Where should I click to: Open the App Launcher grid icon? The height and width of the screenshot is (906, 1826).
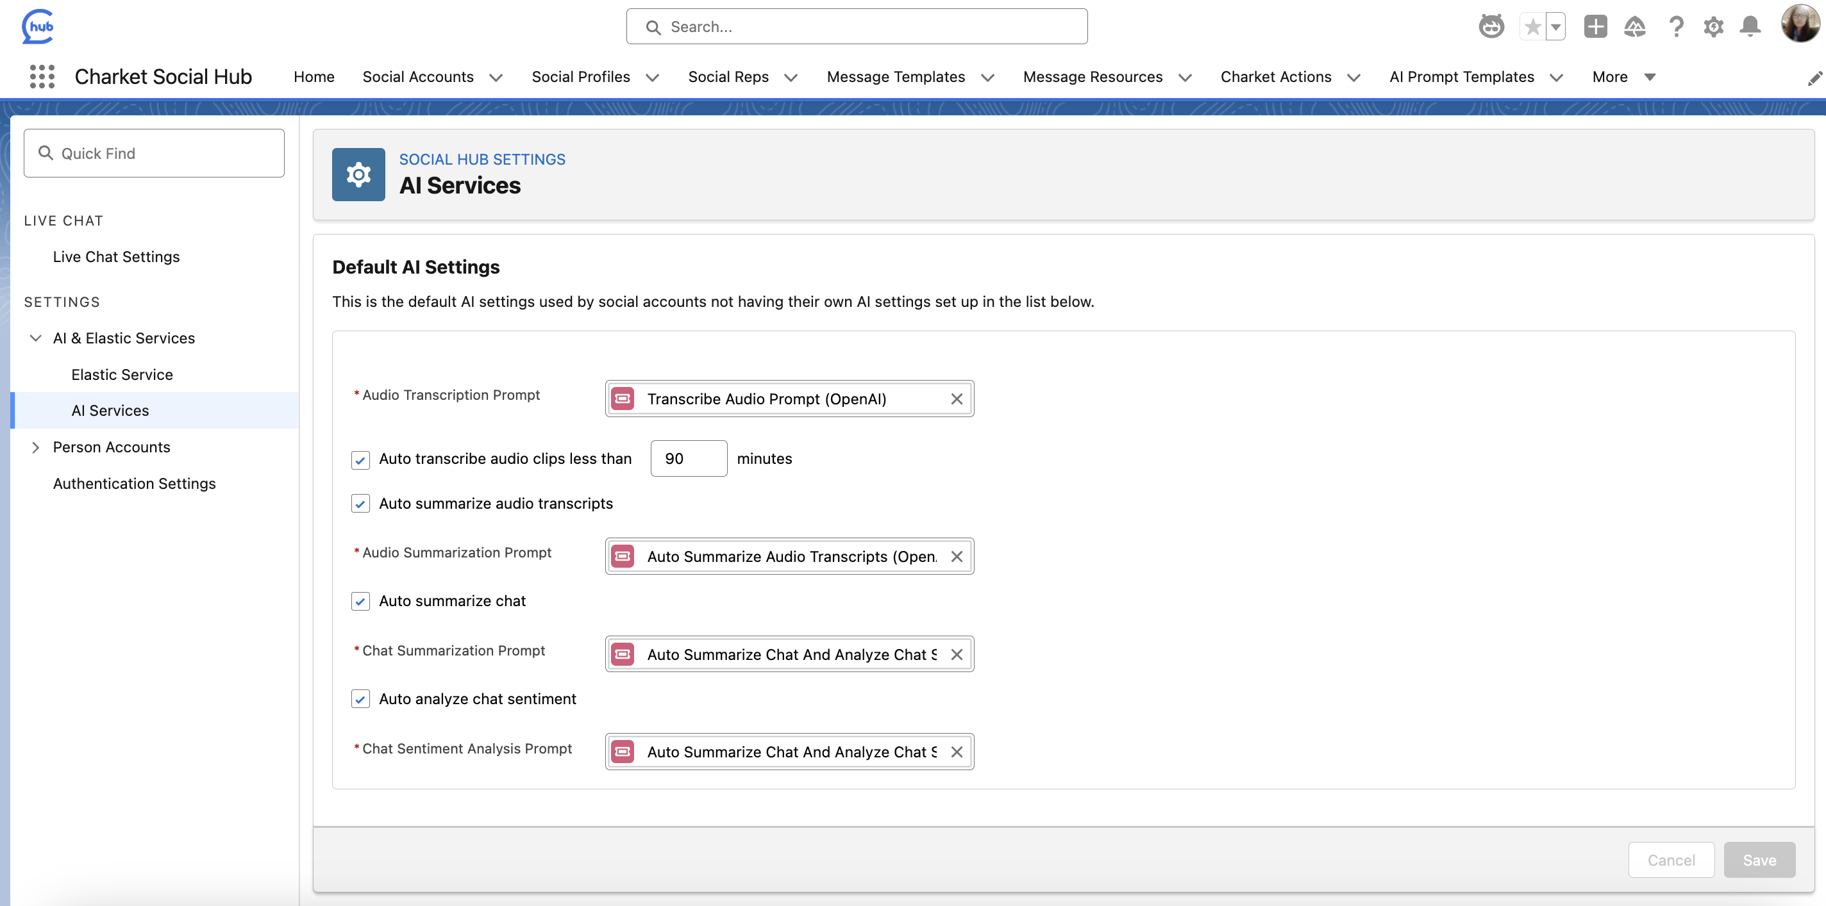[x=42, y=76]
